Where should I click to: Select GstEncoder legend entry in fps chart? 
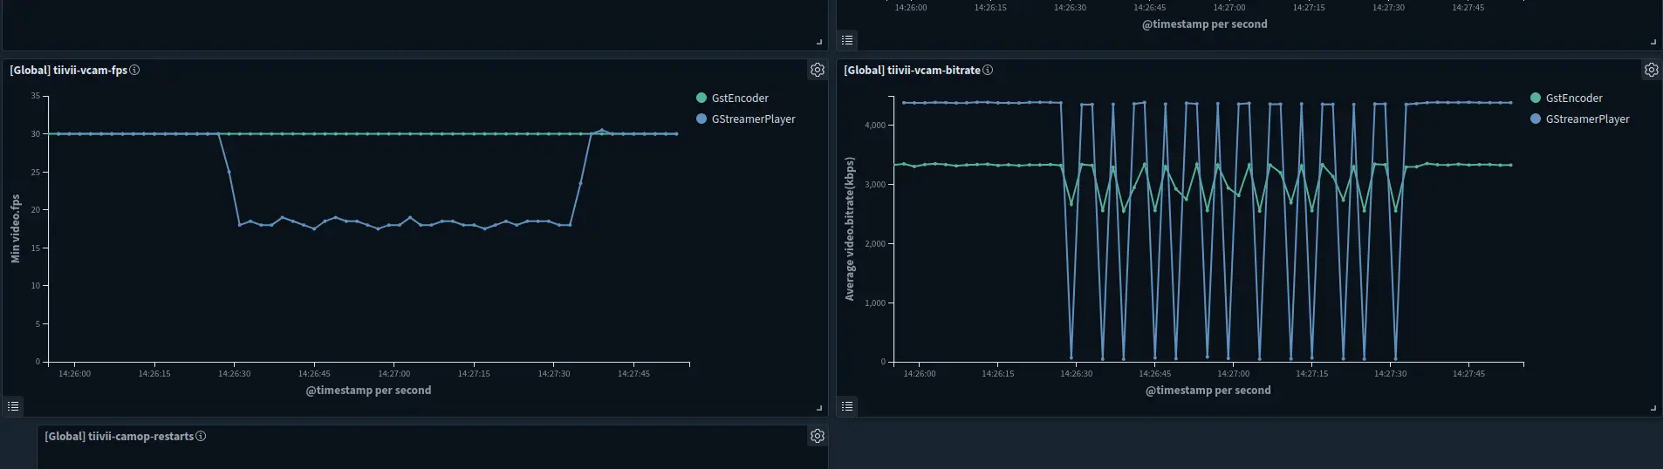coord(739,98)
